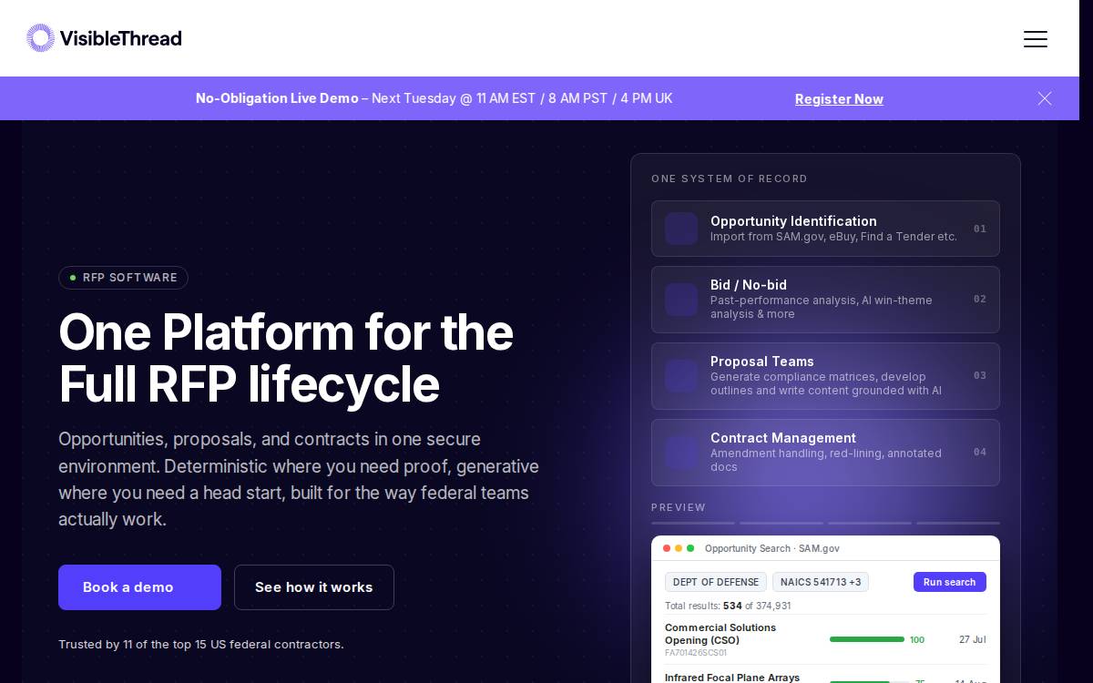Click the second preview progress segment
This screenshot has width=1093, height=683.
[781, 523]
